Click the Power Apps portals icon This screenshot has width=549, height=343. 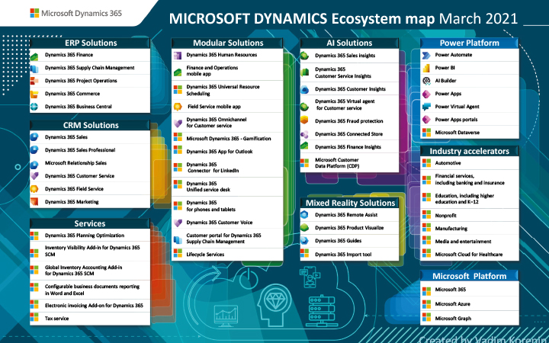426,120
